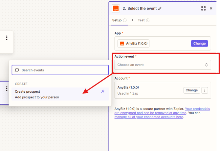
Task: Click the AnyBiz app logo in panel header
Action: coord(116,9)
